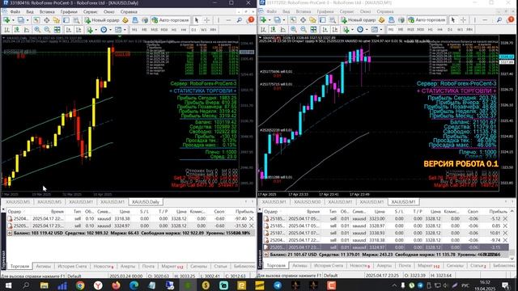Zoom in on right terminal chart
The width and height of the screenshot is (518, 291).
[293, 30]
